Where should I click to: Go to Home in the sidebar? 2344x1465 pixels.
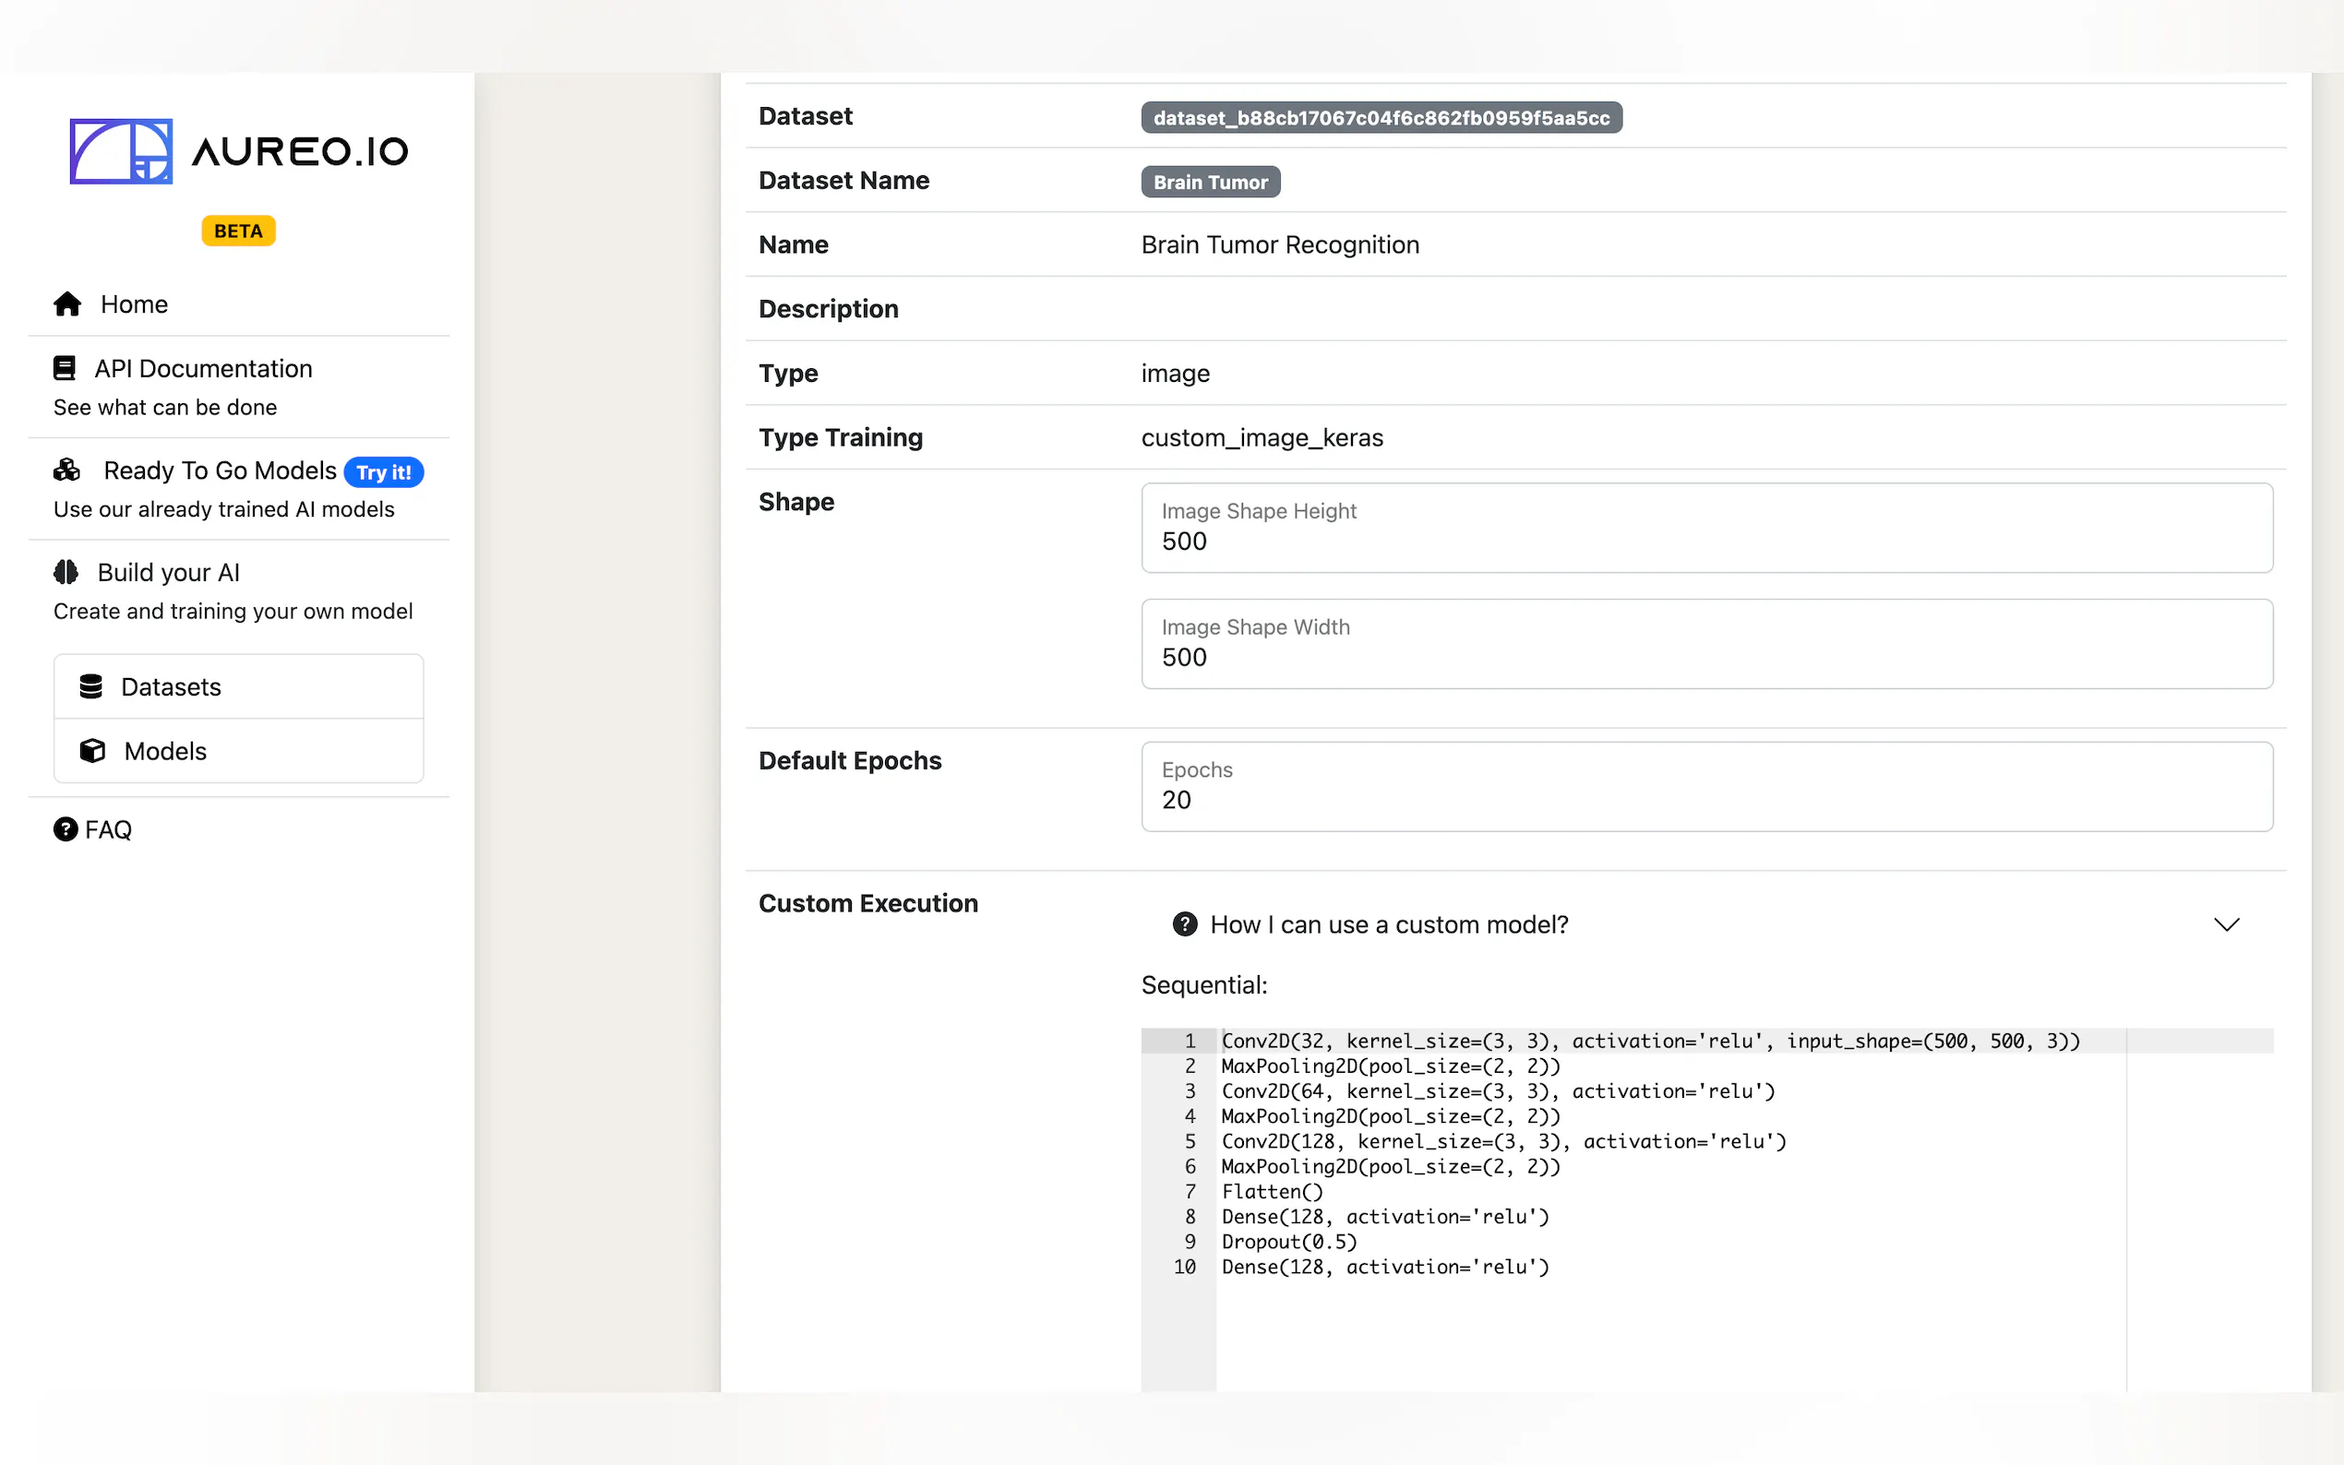(x=135, y=304)
